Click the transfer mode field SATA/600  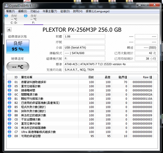(x=84, y=53)
